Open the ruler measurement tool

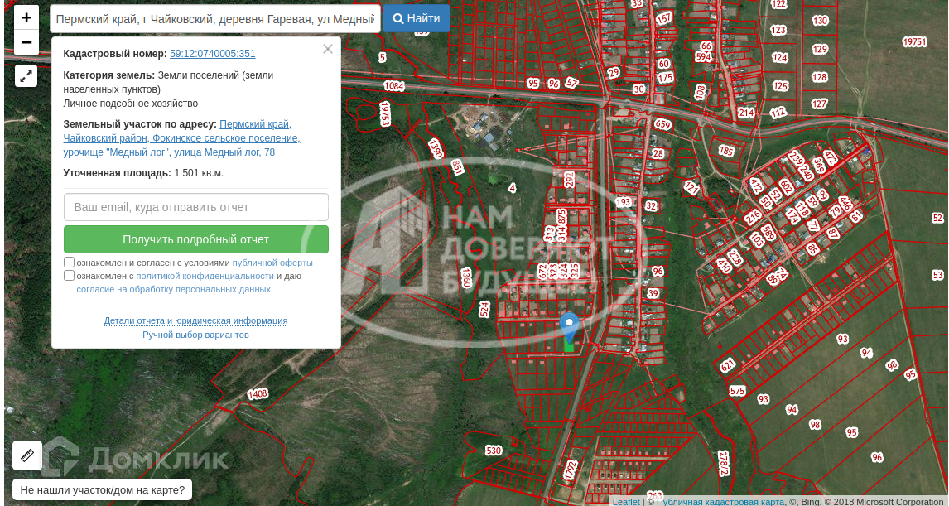pos(27,455)
